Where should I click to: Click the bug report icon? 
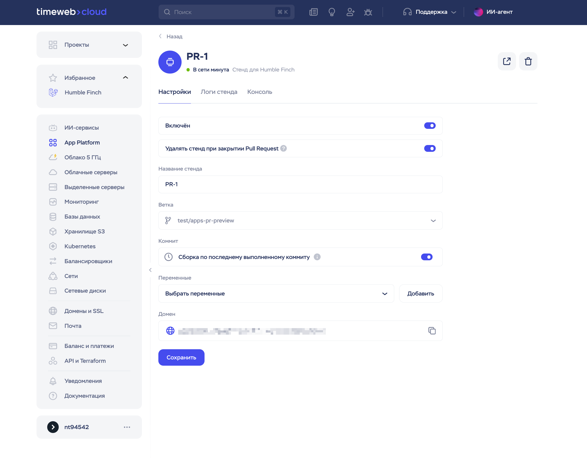(x=368, y=12)
